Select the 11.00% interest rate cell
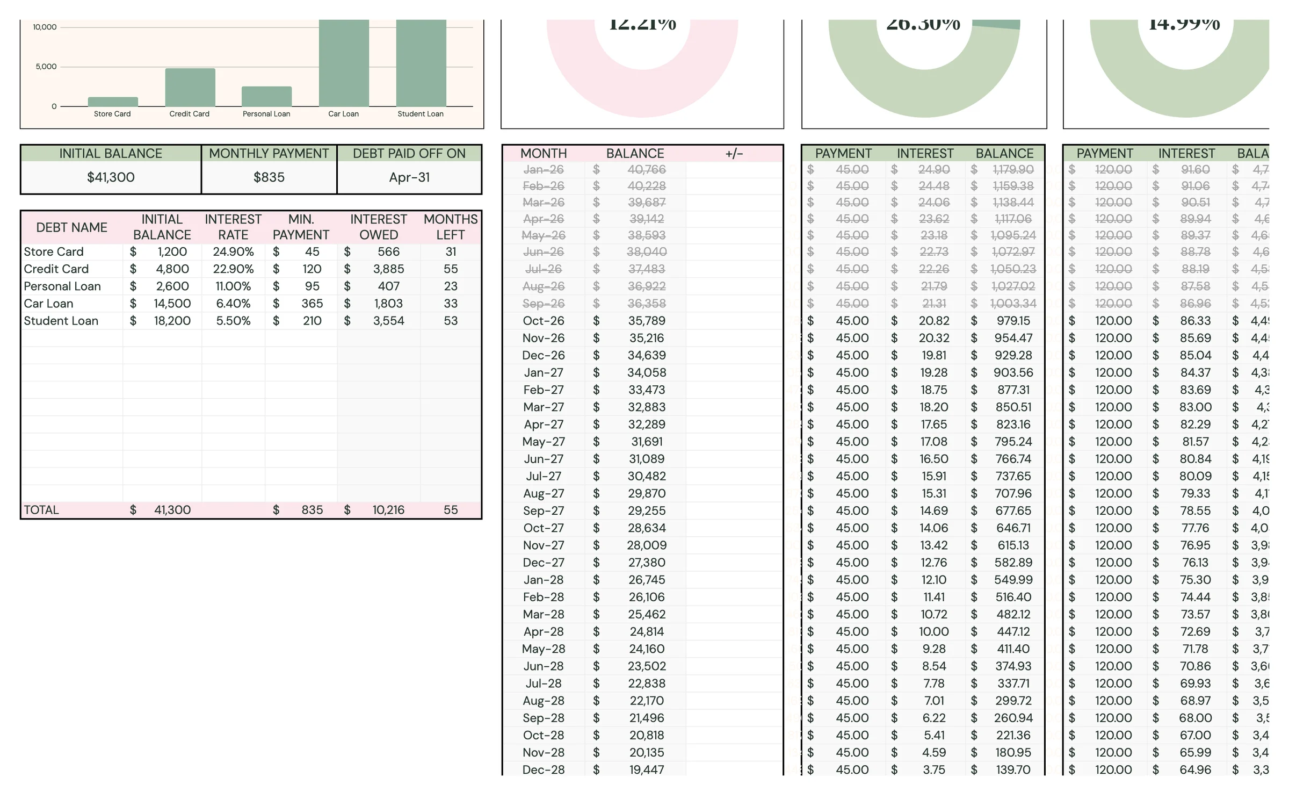This screenshot has width=1289, height=806. coord(233,286)
